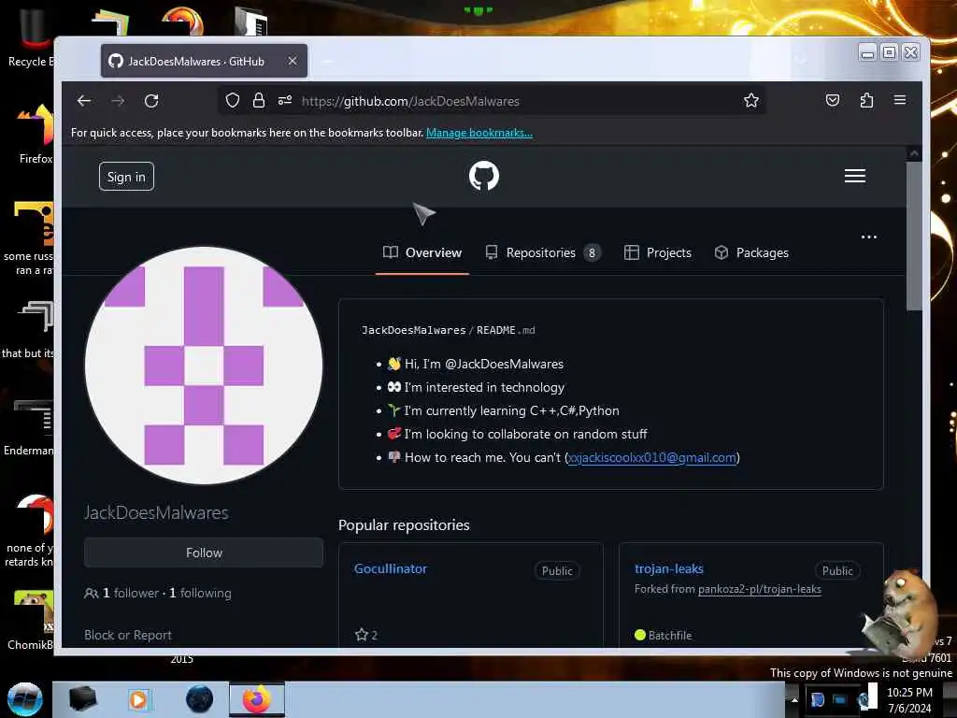Viewport: 957px width, 718px height.
Task: Save page to Pocket icon
Action: click(833, 101)
